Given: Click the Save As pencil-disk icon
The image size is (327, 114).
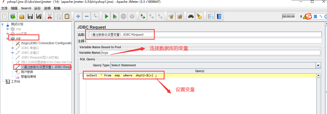Looking at the screenshot, I should (39, 17).
